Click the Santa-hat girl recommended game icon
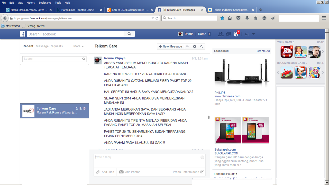The height and width of the screenshot is (185, 329). tap(300, 72)
